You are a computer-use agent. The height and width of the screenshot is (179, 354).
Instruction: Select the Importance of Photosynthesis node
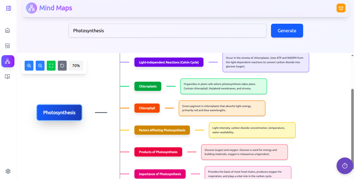pos(160,174)
